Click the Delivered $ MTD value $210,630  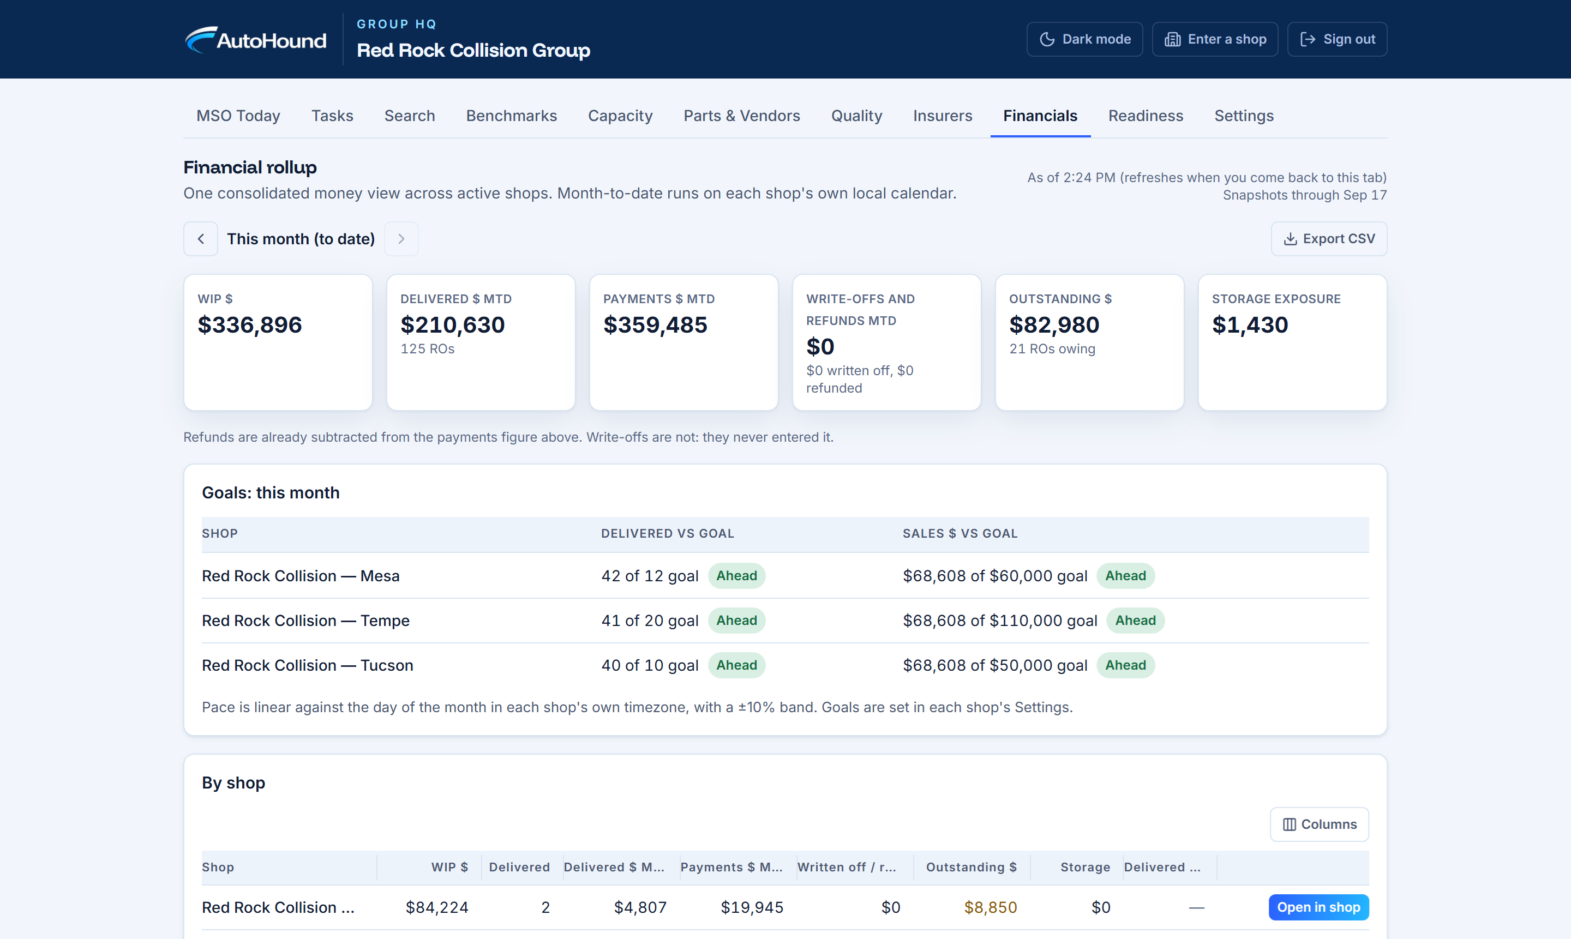coord(452,324)
